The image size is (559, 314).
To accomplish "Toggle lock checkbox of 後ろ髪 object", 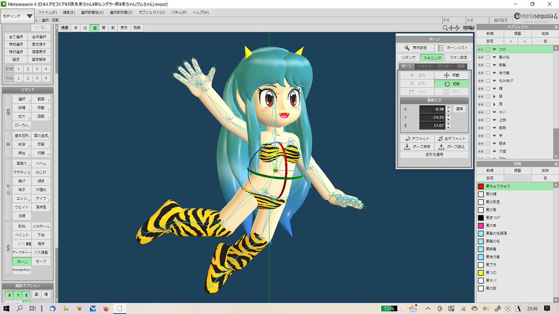I will click(488, 73).
